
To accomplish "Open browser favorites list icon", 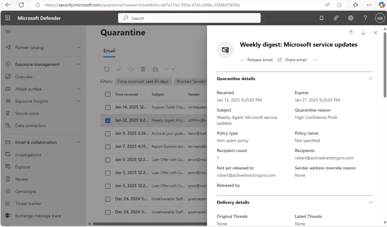I will (x=356, y=5).
